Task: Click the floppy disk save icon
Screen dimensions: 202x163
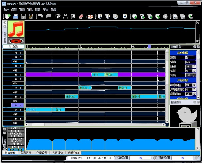Action: click(x=23, y=16)
